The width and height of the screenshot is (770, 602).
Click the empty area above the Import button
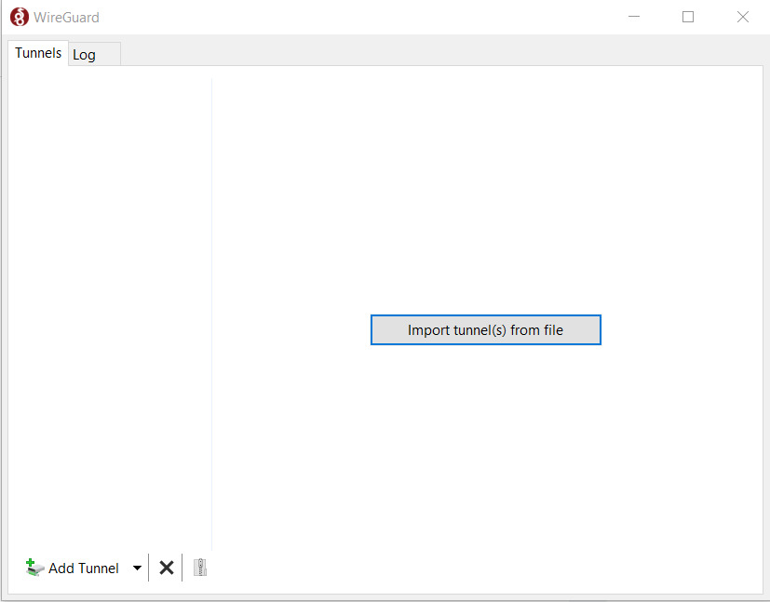484,195
